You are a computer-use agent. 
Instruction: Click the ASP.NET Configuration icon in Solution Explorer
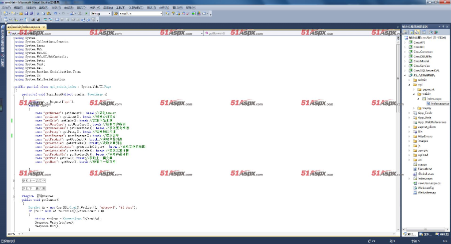tap(436, 32)
